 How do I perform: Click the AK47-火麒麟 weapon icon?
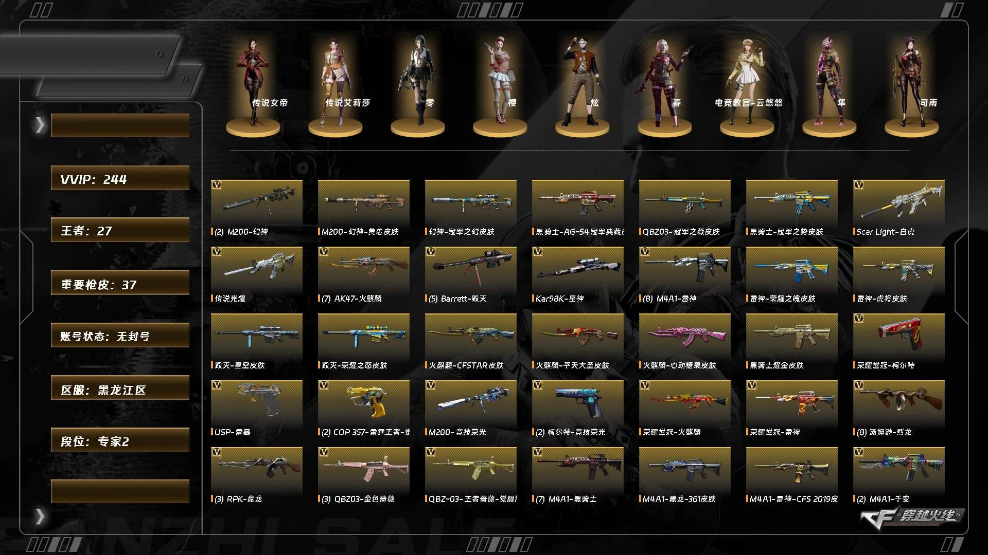tap(363, 269)
